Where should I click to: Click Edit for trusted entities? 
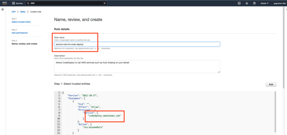point(271,84)
